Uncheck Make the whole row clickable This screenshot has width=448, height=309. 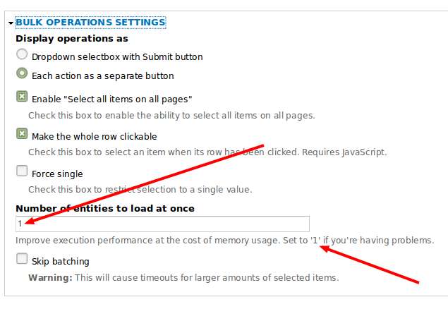tap(22, 133)
